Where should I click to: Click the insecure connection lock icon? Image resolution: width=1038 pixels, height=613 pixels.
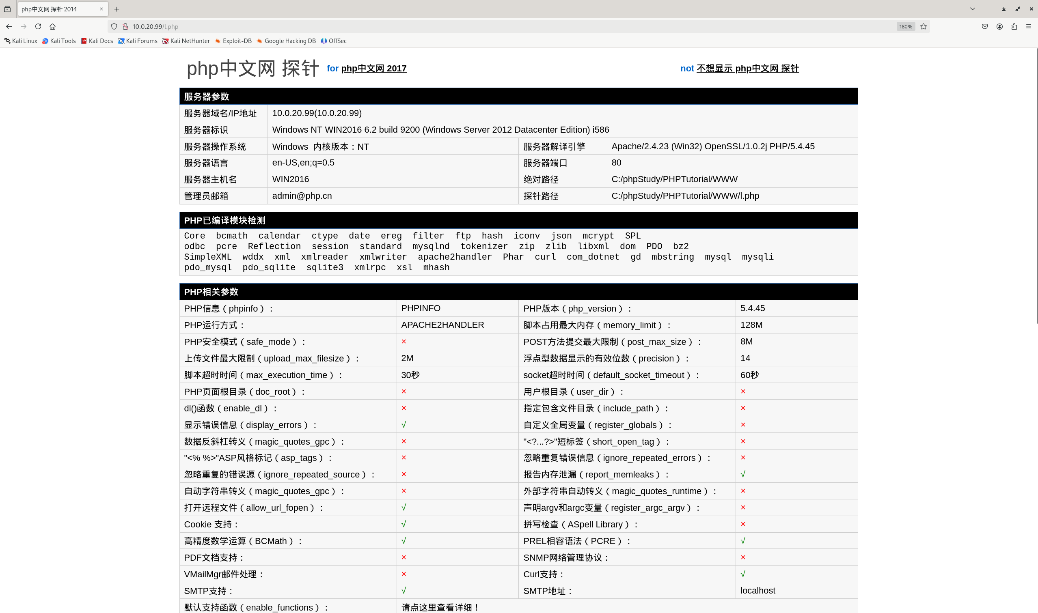click(125, 26)
